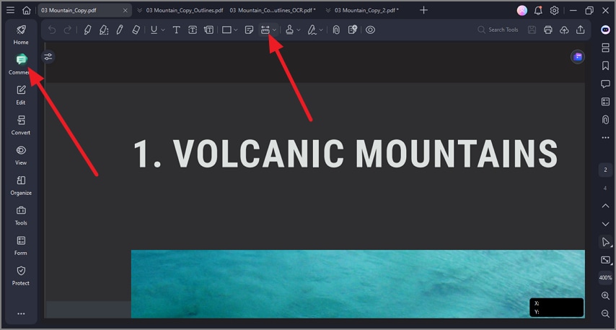The image size is (616, 330).
Task: Click the Search Tools field
Action: tap(498, 30)
